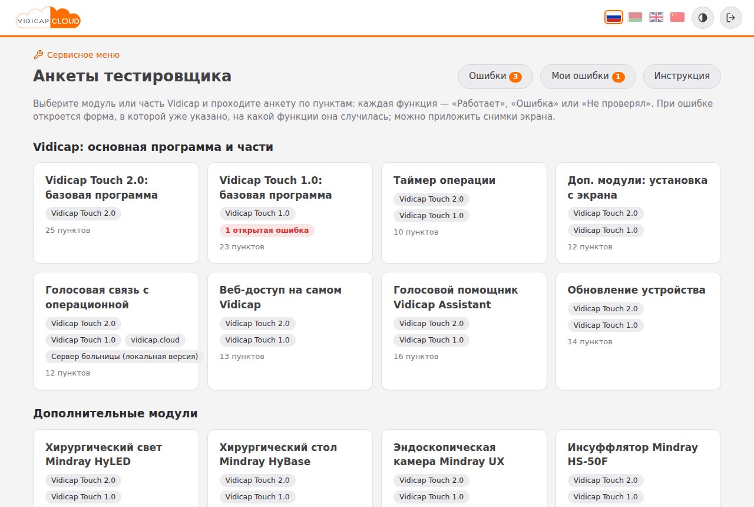Click '23 пунктов' count text
Screen dimensions: 754x507
242,247
